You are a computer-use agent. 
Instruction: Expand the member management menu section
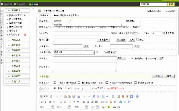pyautogui.click(x=17, y=66)
